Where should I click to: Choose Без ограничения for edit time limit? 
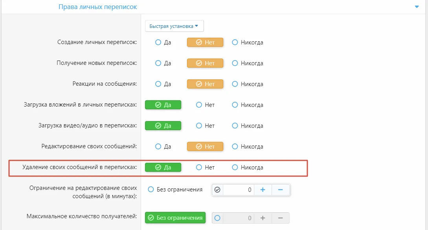pos(175,189)
